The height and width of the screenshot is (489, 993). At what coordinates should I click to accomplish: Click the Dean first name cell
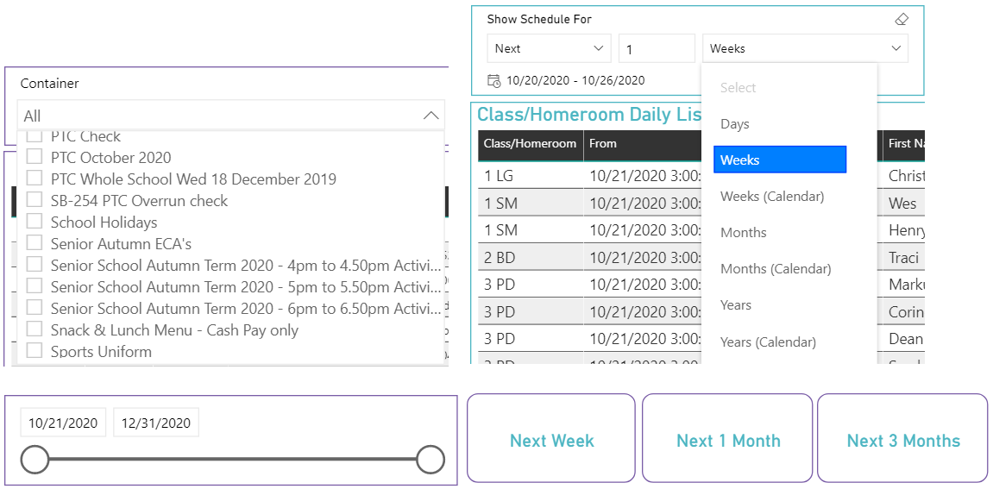point(903,339)
